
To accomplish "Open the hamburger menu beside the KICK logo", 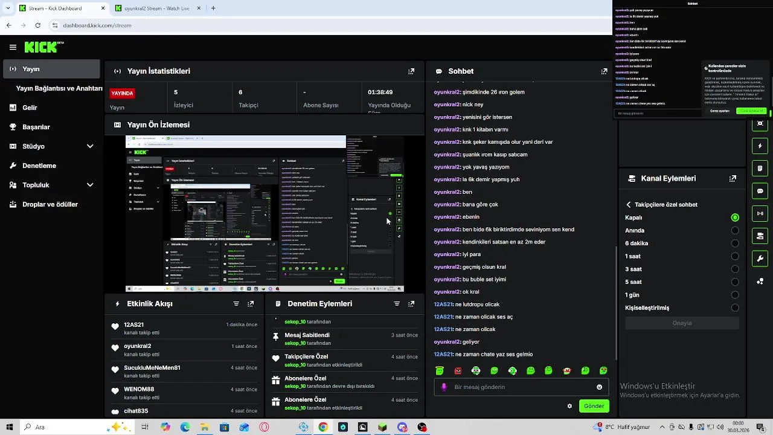I will tap(13, 47).
